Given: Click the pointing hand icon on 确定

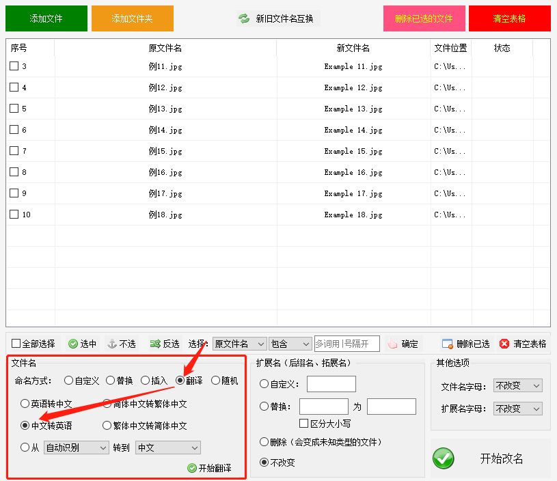Looking at the screenshot, I should pyautogui.click(x=392, y=344).
